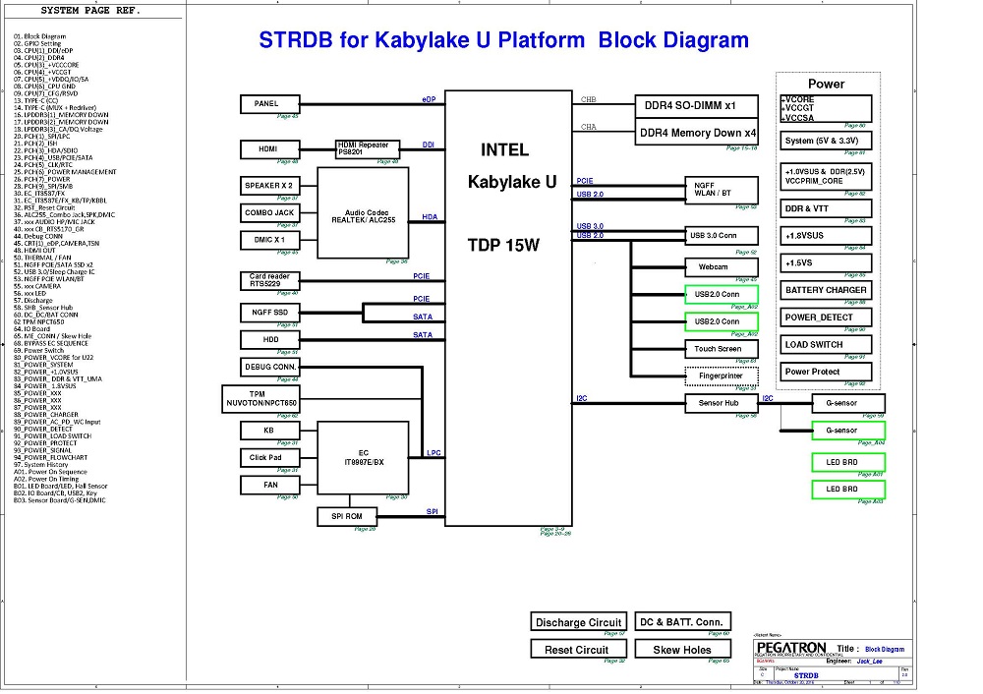
Task: Select the Sensor Hub block
Action: coord(721,403)
